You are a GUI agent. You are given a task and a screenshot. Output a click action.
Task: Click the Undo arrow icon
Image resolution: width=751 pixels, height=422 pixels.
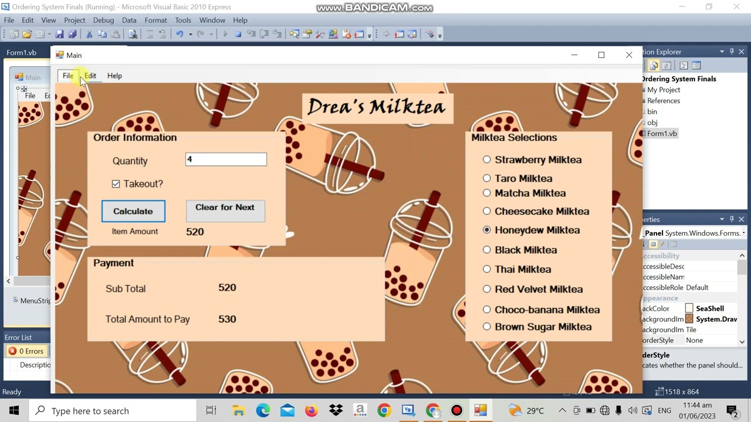pyautogui.click(x=180, y=35)
